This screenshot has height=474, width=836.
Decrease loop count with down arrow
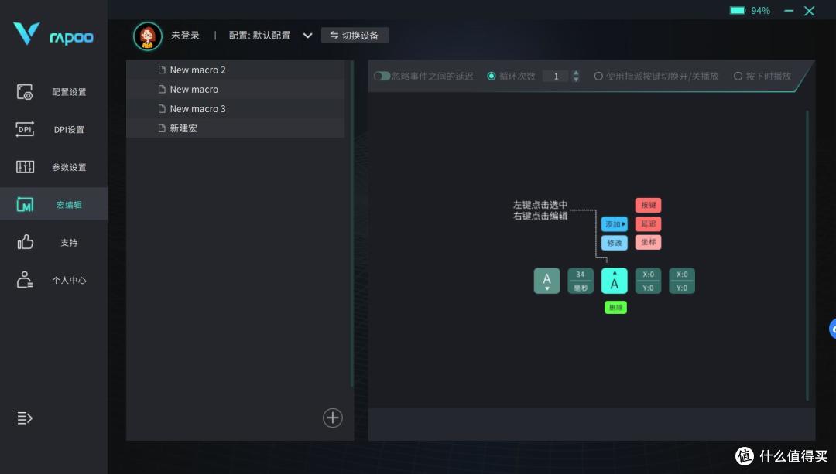pos(576,80)
